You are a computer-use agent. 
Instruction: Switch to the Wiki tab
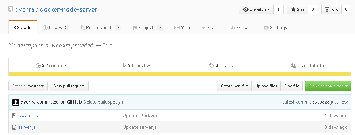(182, 28)
